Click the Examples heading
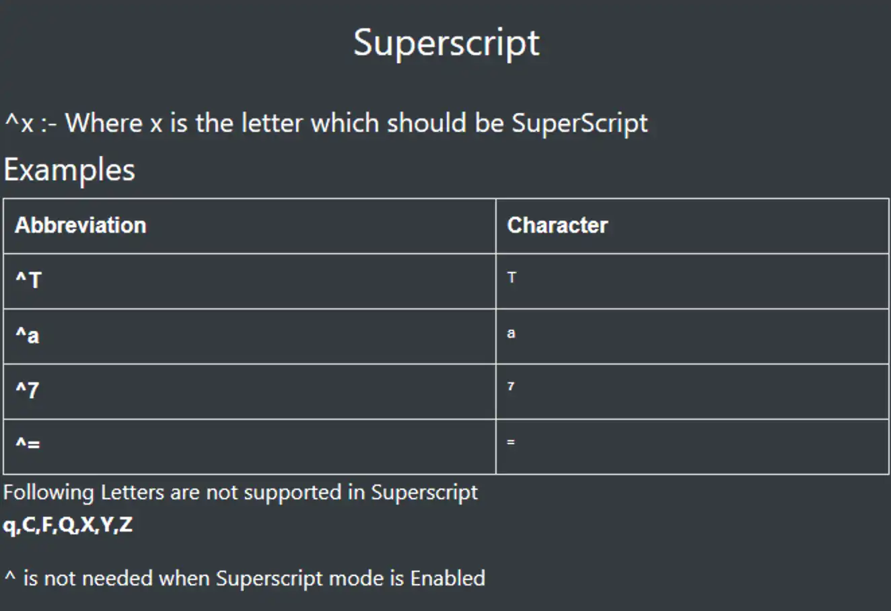 69,170
